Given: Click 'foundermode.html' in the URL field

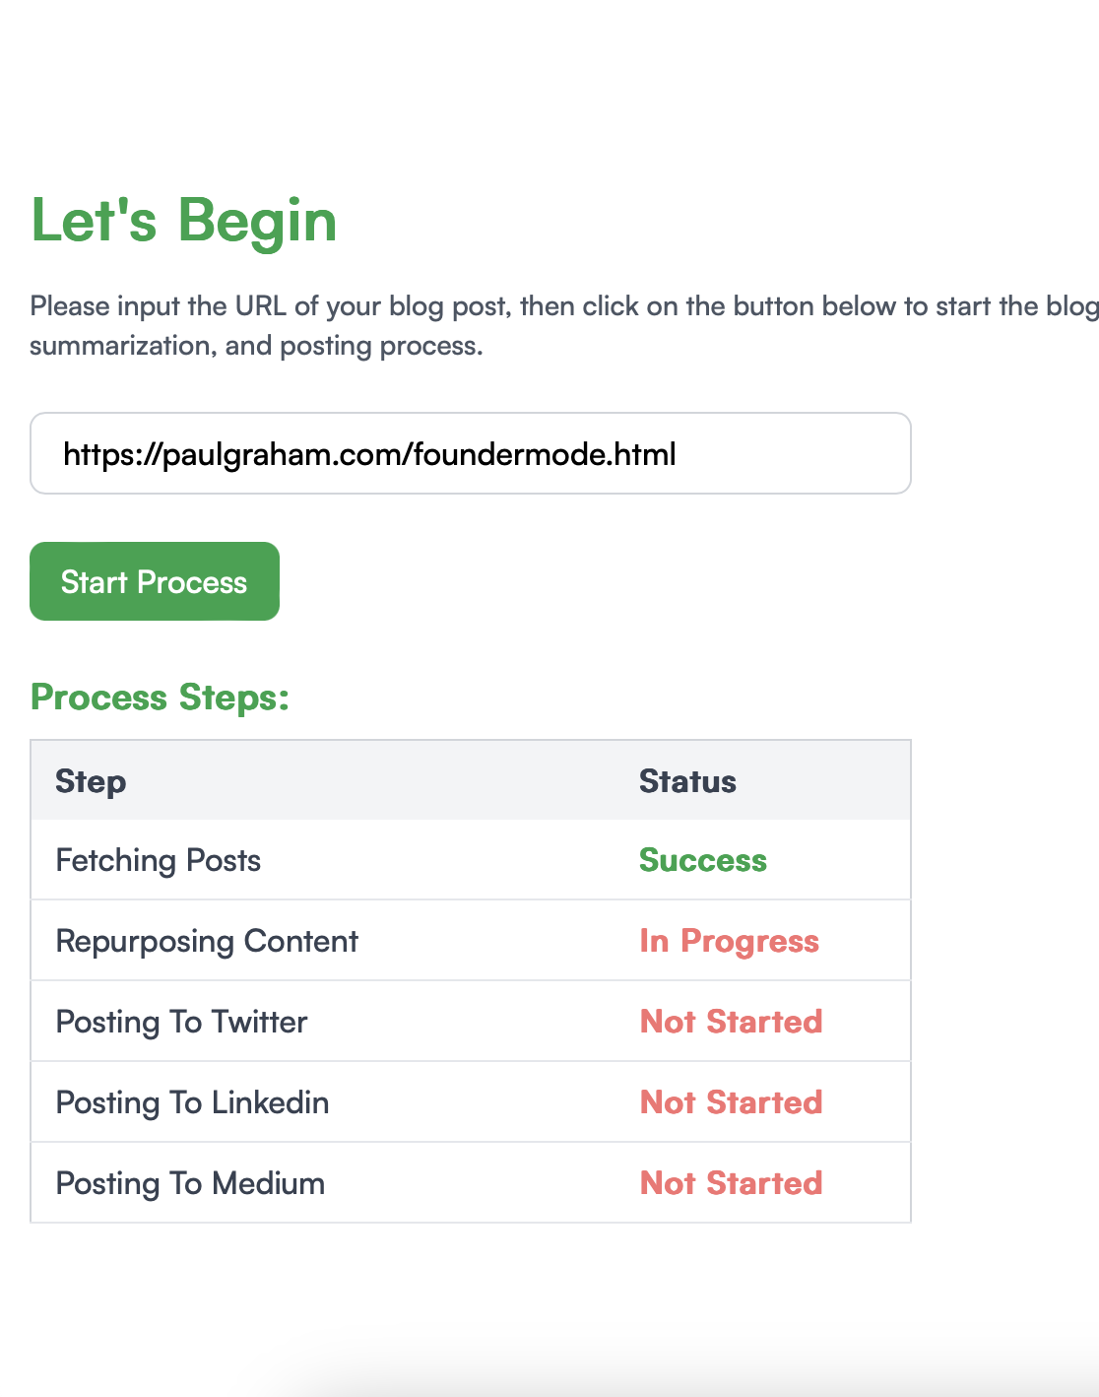Looking at the screenshot, I should (545, 454).
